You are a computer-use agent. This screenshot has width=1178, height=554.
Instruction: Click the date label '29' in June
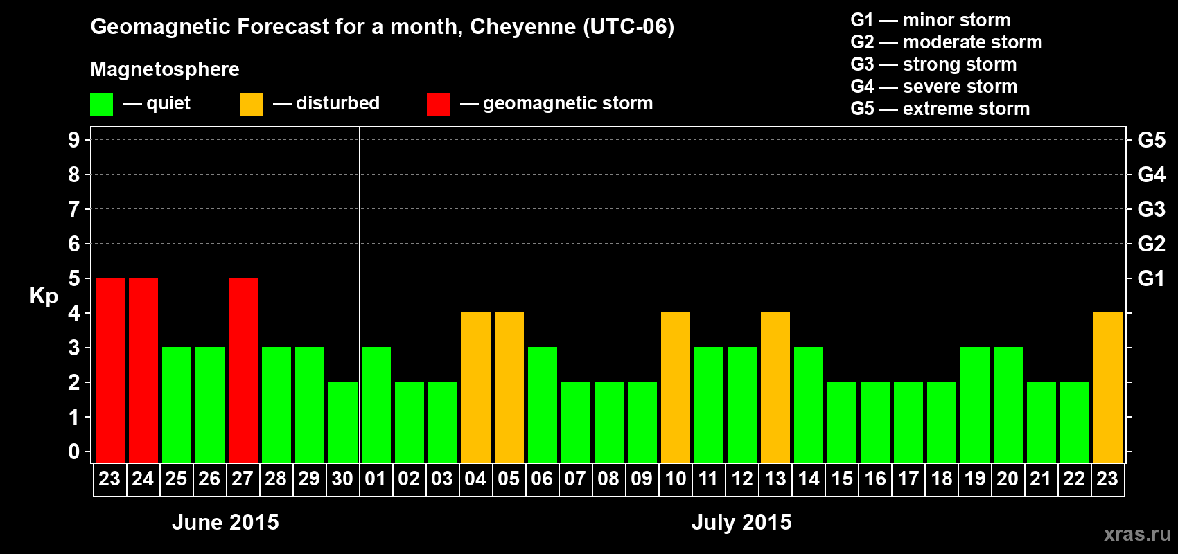pyautogui.click(x=309, y=479)
